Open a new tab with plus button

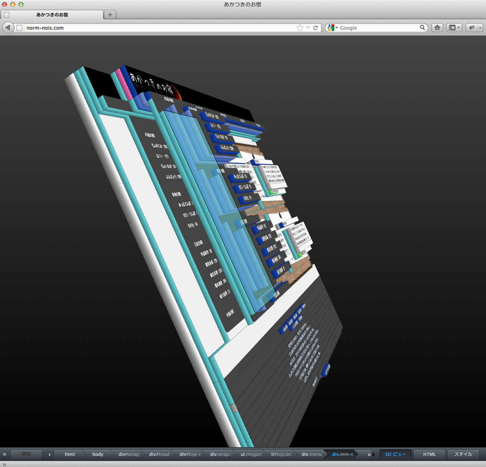[x=110, y=14]
